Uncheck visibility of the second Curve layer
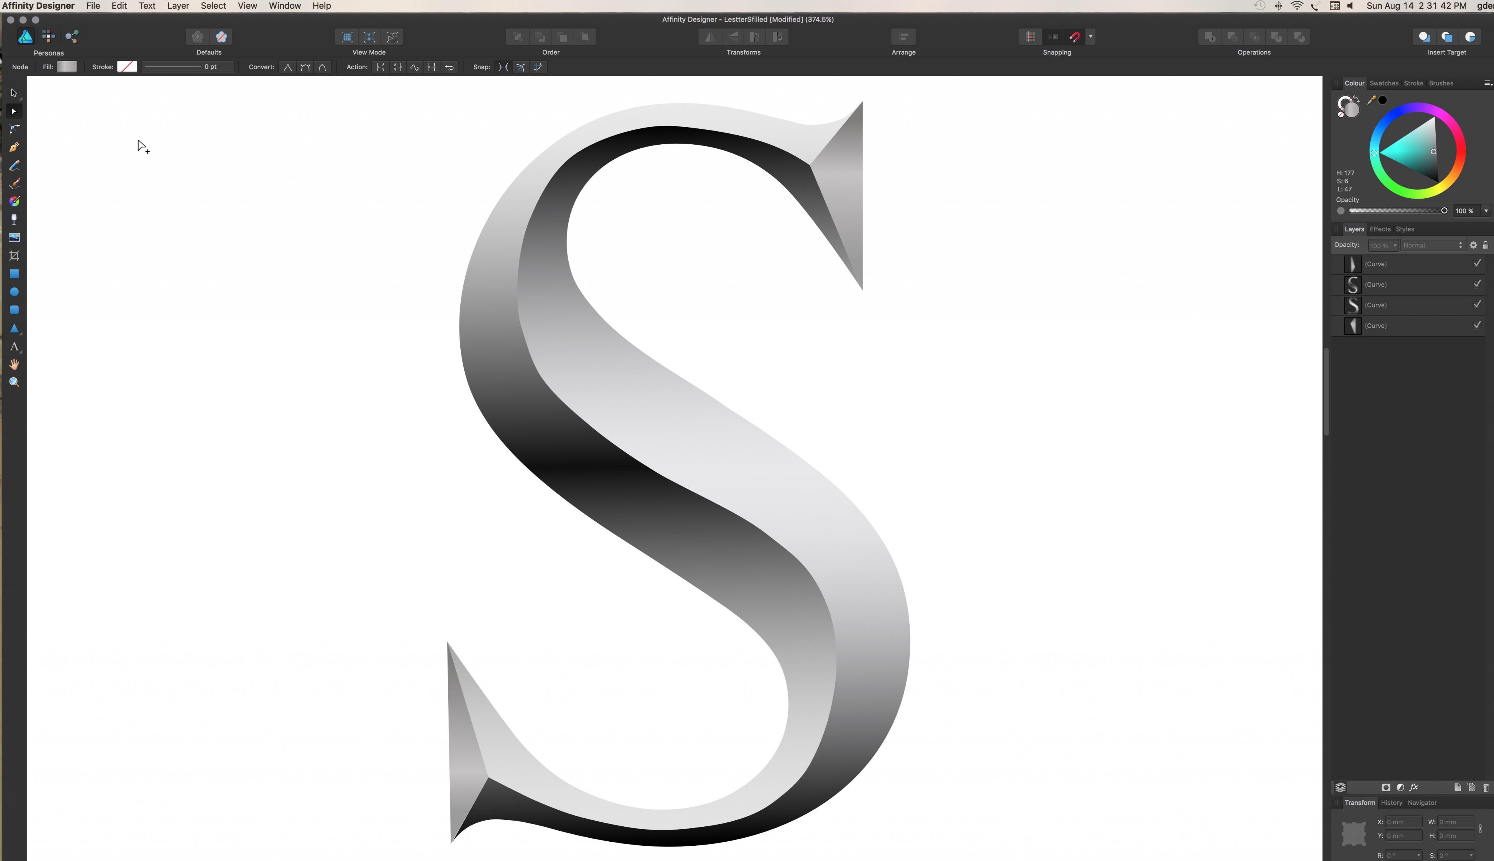Image resolution: width=1494 pixels, height=861 pixels. click(1477, 284)
